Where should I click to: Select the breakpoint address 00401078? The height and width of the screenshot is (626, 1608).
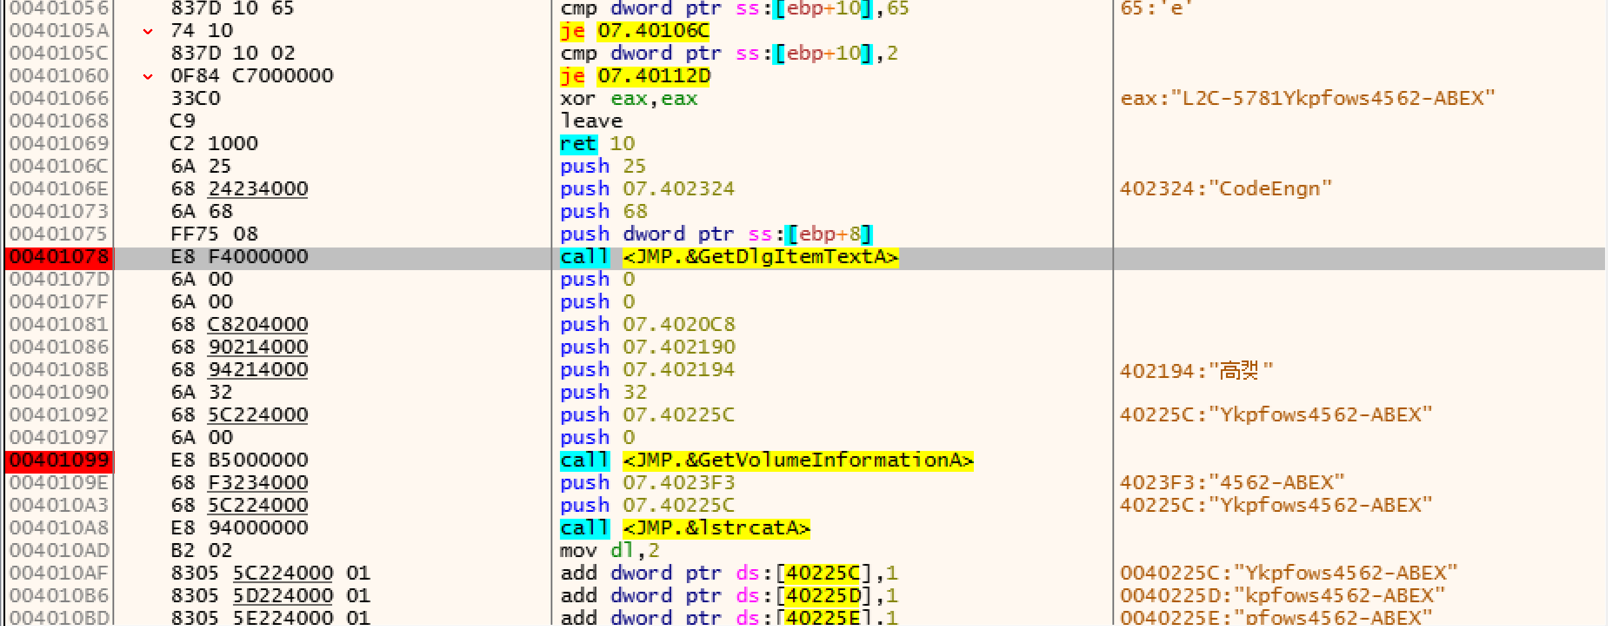[59, 257]
